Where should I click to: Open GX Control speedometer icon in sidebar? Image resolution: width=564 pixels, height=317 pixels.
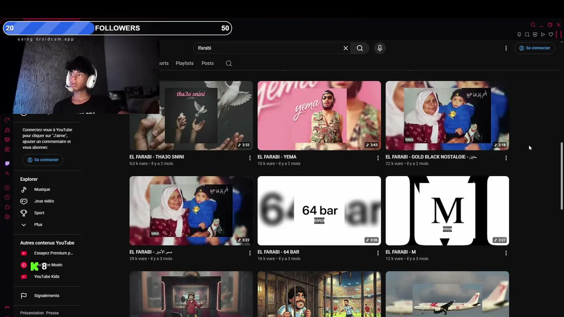point(7,120)
